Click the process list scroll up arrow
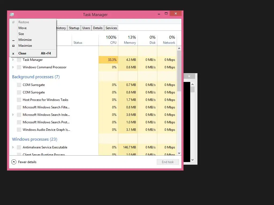Screen dimensions: 274x205 179,48
